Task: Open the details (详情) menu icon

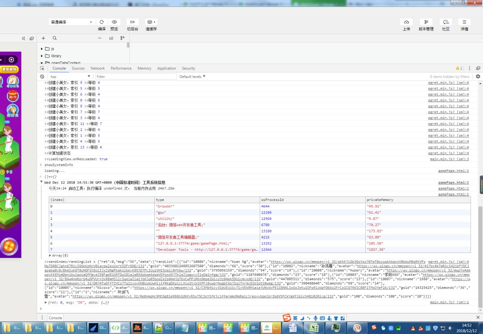Action: pos(464,22)
